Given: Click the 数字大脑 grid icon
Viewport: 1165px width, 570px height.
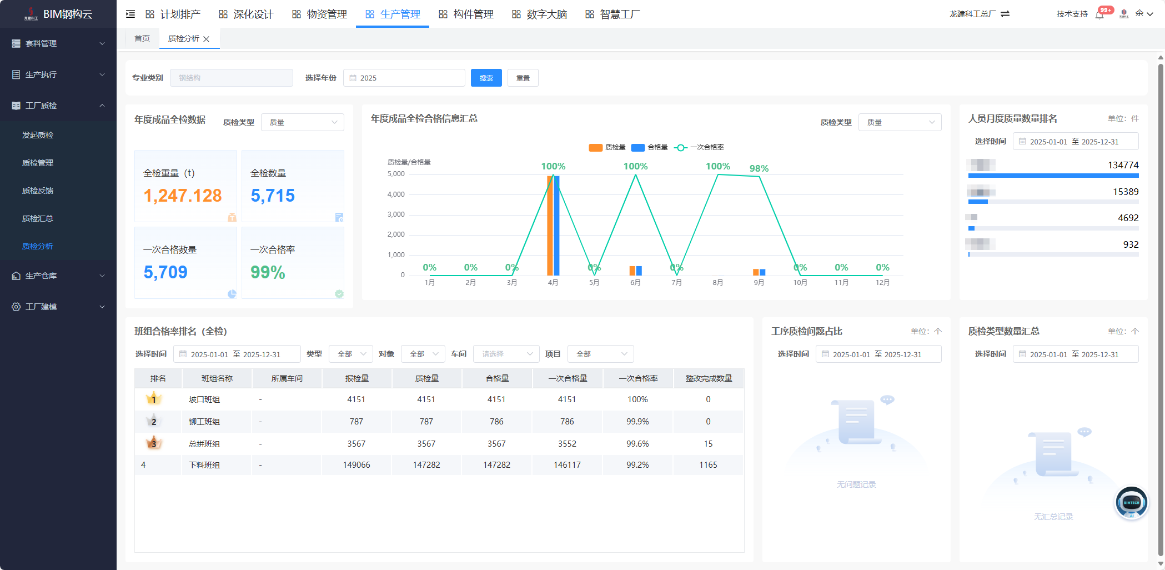Looking at the screenshot, I should coord(516,14).
